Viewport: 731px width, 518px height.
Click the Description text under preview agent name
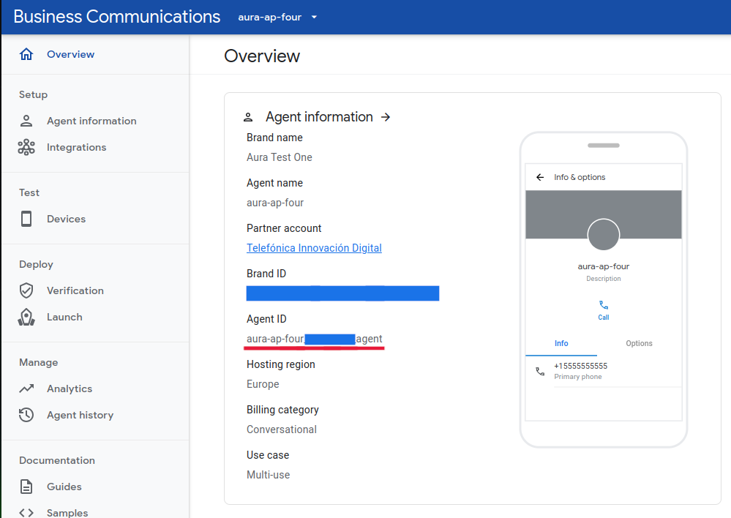point(603,279)
